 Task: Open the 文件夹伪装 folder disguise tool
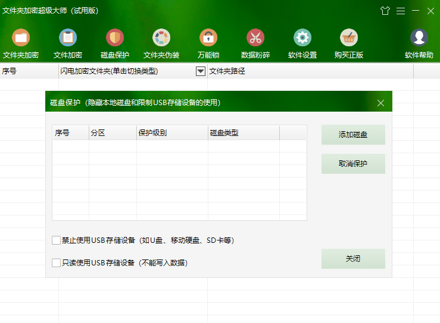pos(161,39)
